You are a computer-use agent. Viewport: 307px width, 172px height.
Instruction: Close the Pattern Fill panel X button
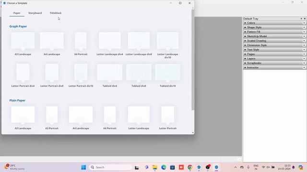coord(304,32)
